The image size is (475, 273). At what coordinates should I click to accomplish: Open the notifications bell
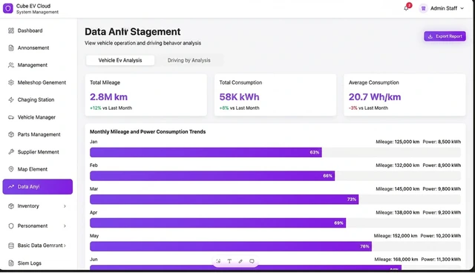tap(406, 8)
